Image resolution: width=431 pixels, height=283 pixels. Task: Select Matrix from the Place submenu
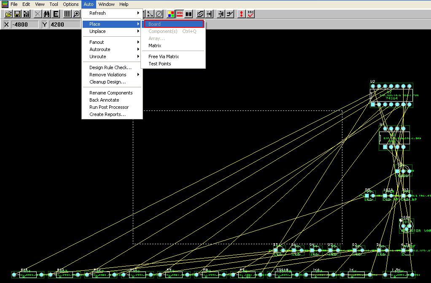(x=155, y=46)
